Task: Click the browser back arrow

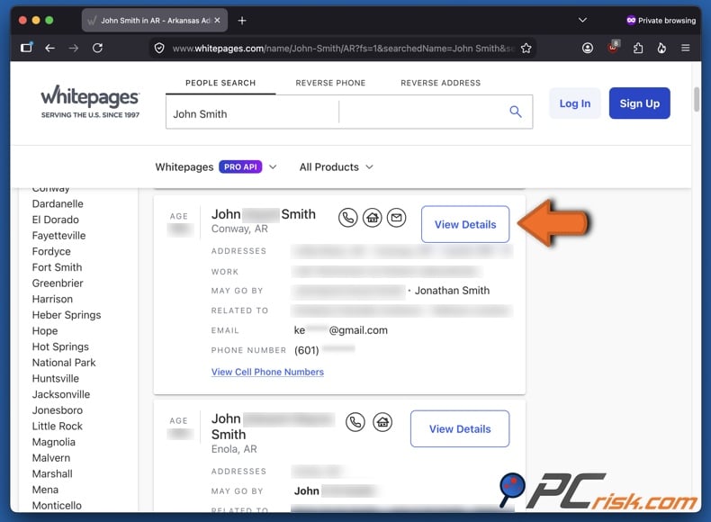Action: pos(49,48)
